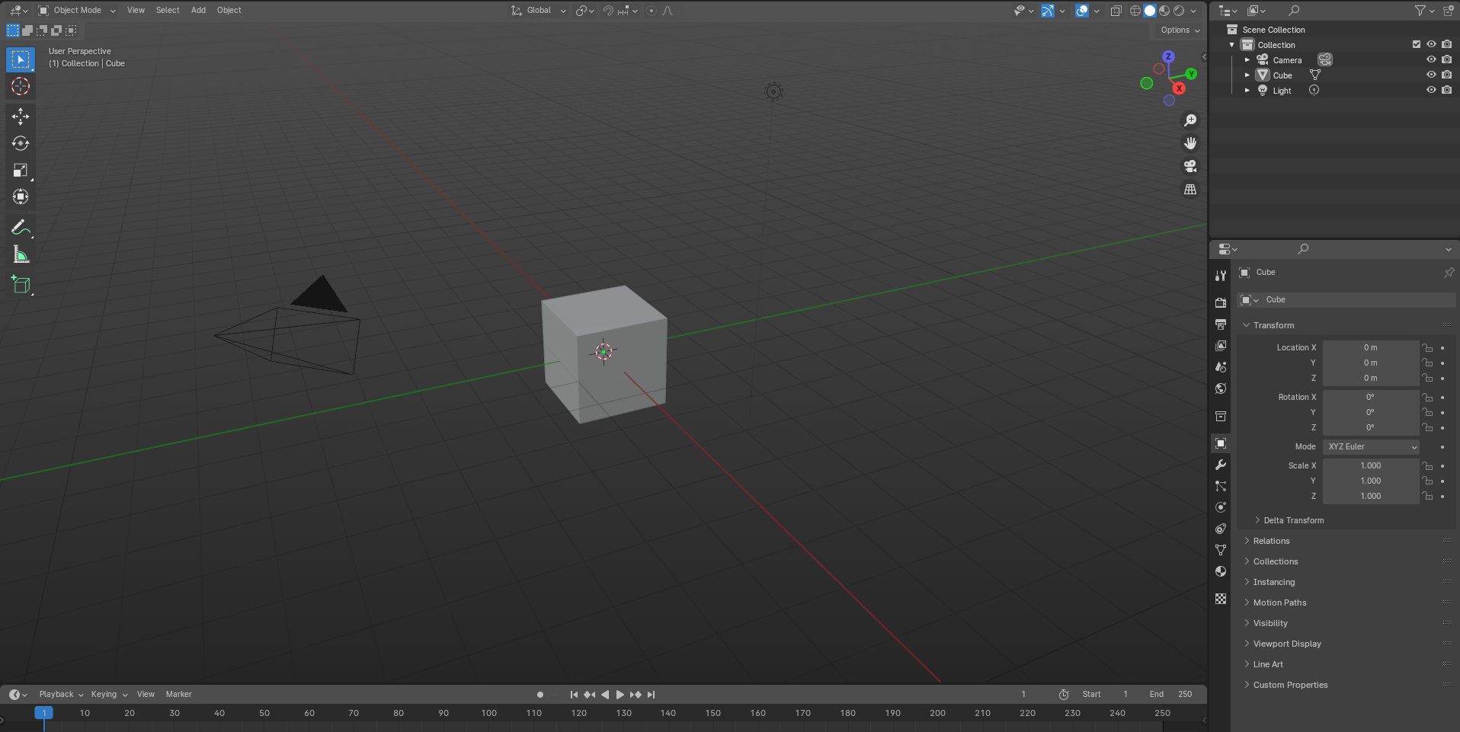Jump to the last frame
Viewport: 1460px width, 732px height.
click(x=651, y=695)
